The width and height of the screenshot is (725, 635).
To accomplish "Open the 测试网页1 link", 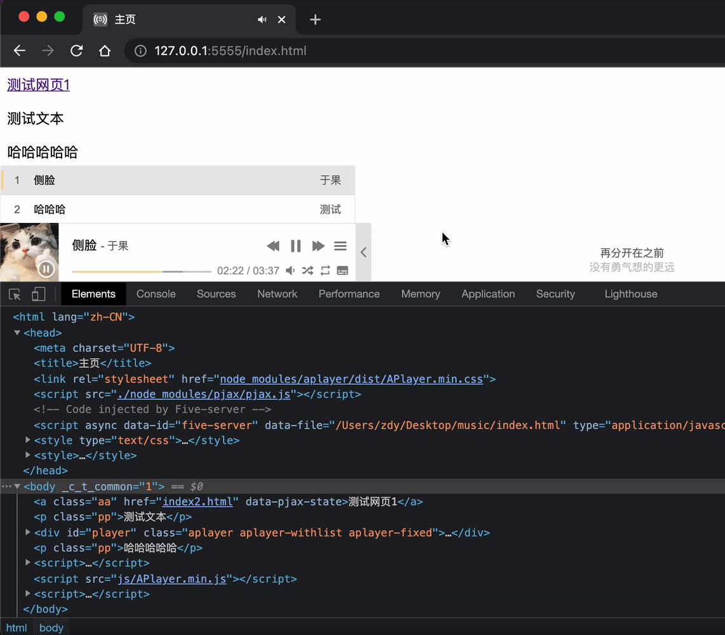I will click(x=38, y=85).
